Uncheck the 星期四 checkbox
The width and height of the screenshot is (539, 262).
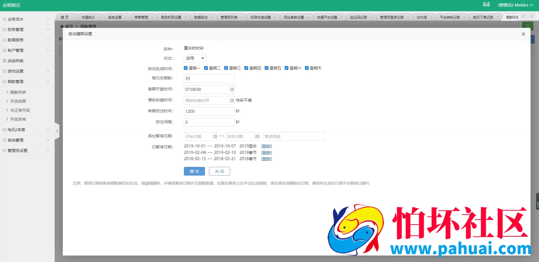click(x=246, y=68)
